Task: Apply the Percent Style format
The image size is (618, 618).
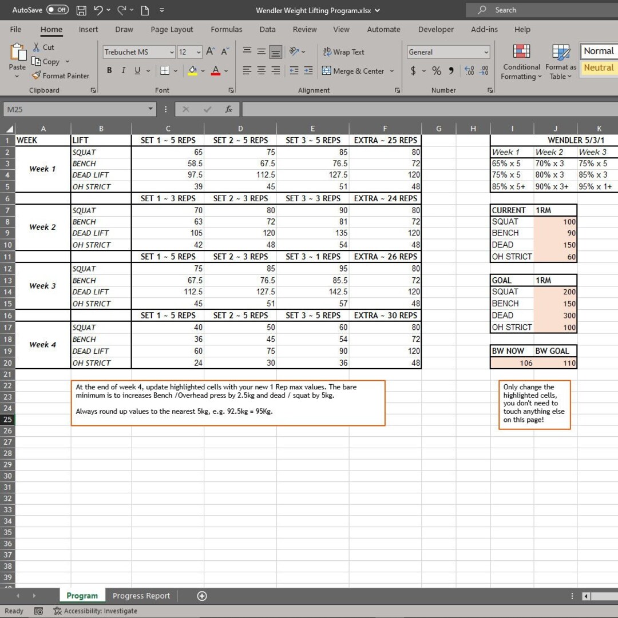Action: [x=437, y=71]
